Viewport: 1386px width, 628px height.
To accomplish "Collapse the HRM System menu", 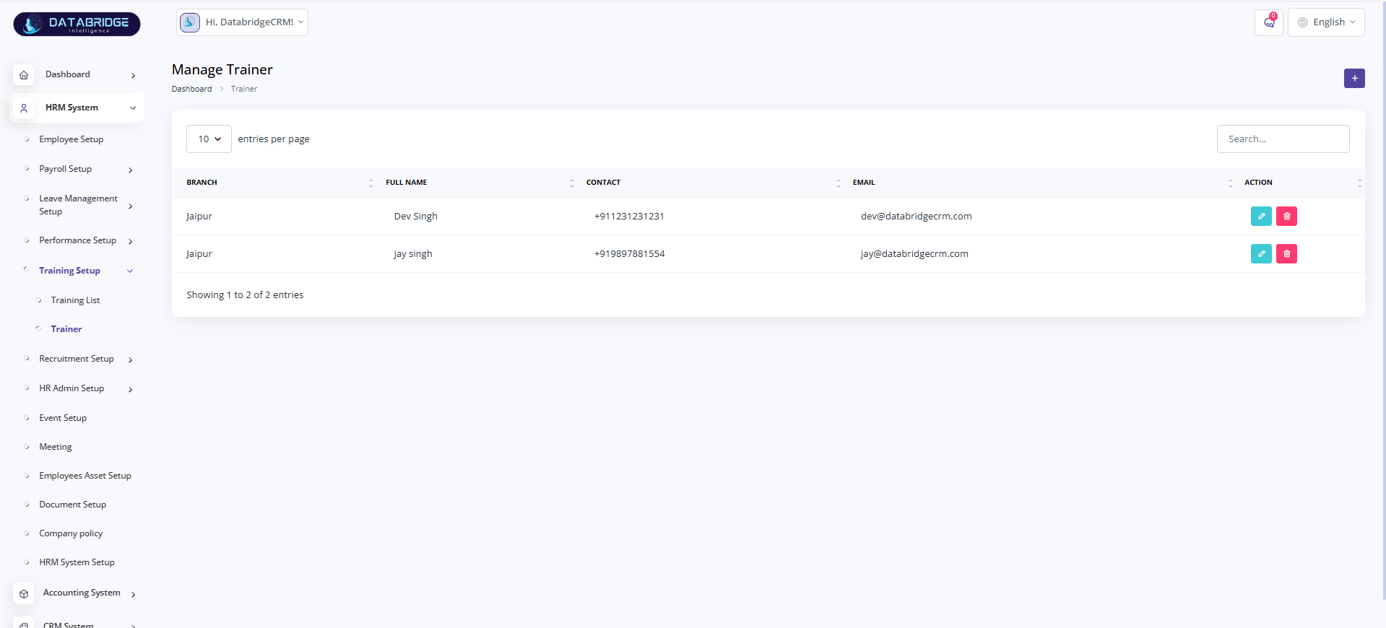I will pyautogui.click(x=77, y=108).
